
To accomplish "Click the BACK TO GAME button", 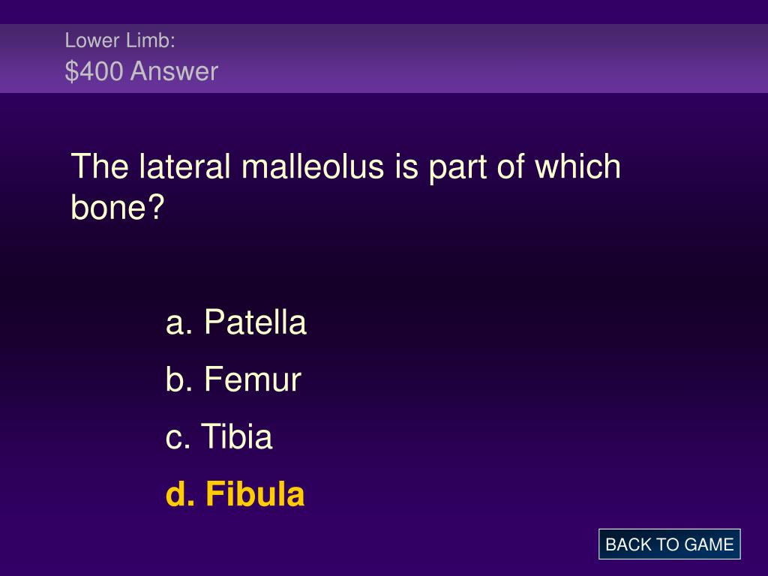I will pos(669,544).
